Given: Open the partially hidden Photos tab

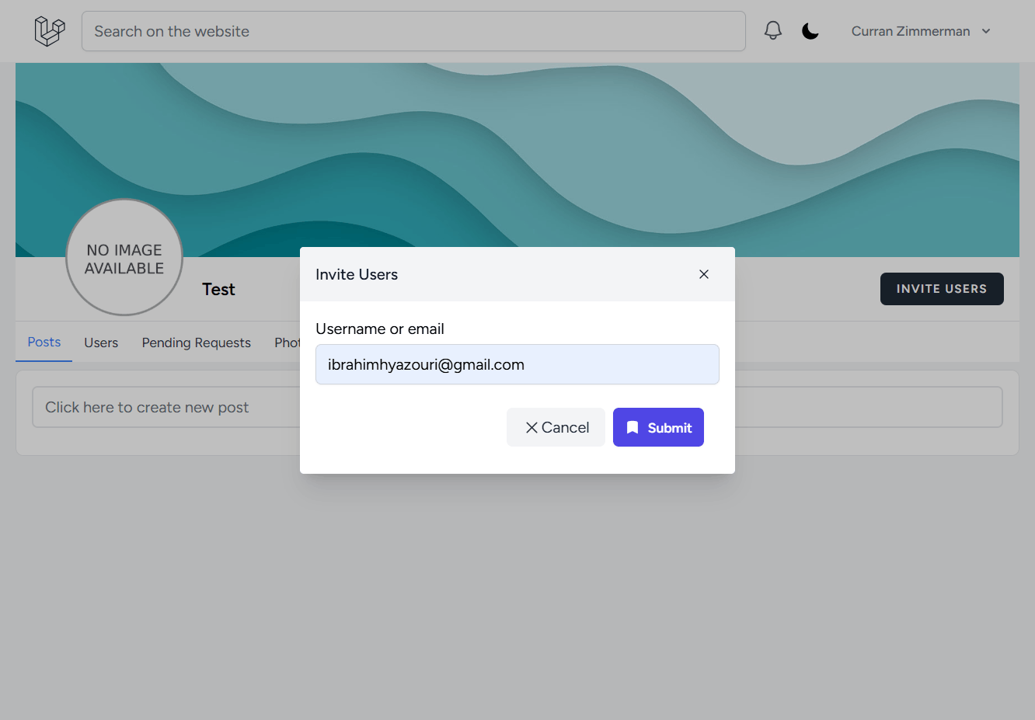Looking at the screenshot, I should (x=287, y=343).
